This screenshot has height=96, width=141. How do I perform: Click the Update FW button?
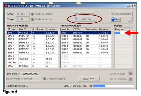pyautogui.click(x=85, y=19)
